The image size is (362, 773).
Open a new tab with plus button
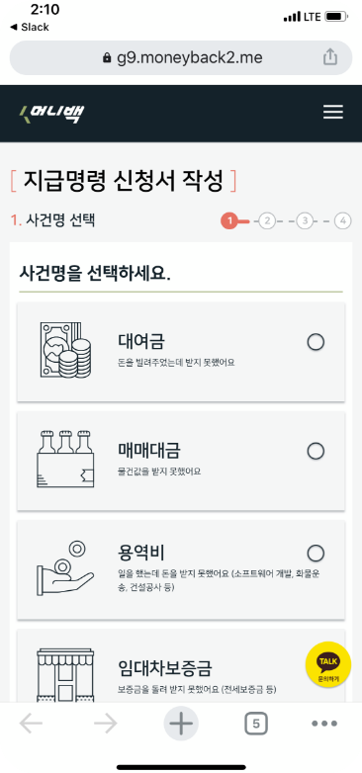tap(181, 724)
